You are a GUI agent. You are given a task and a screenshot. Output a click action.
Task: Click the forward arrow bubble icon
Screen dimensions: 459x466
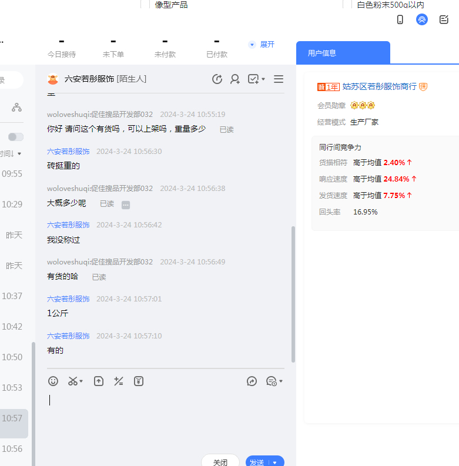click(252, 381)
